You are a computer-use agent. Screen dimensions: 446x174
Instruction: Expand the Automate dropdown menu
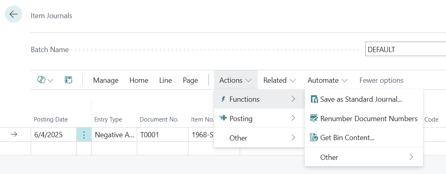327,80
